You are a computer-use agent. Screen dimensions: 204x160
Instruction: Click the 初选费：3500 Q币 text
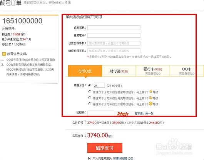(13, 35)
